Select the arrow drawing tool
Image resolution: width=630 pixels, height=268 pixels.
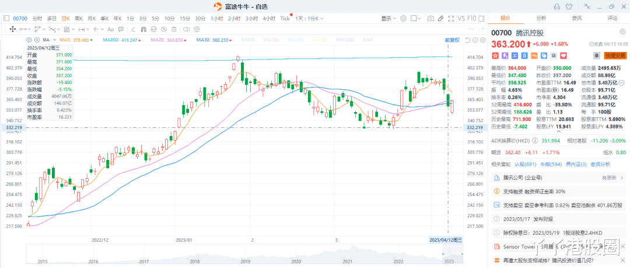(96, 29)
